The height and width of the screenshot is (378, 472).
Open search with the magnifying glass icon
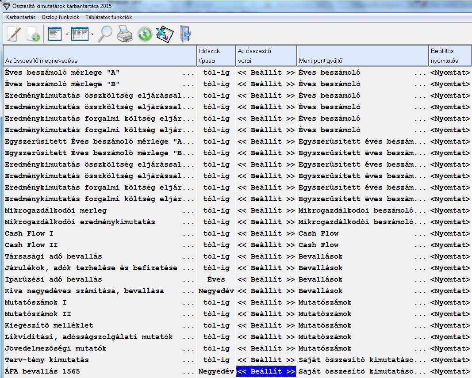click(105, 34)
